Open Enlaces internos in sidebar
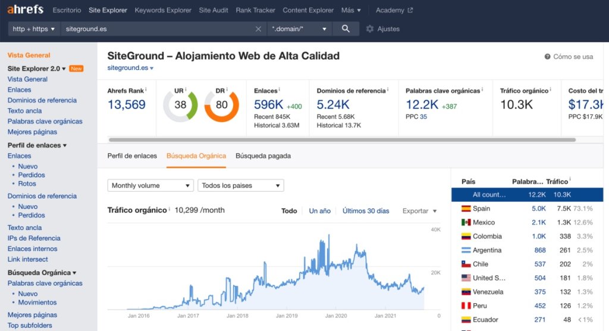Image resolution: width=609 pixels, height=331 pixels. pyautogui.click(x=32, y=249)
